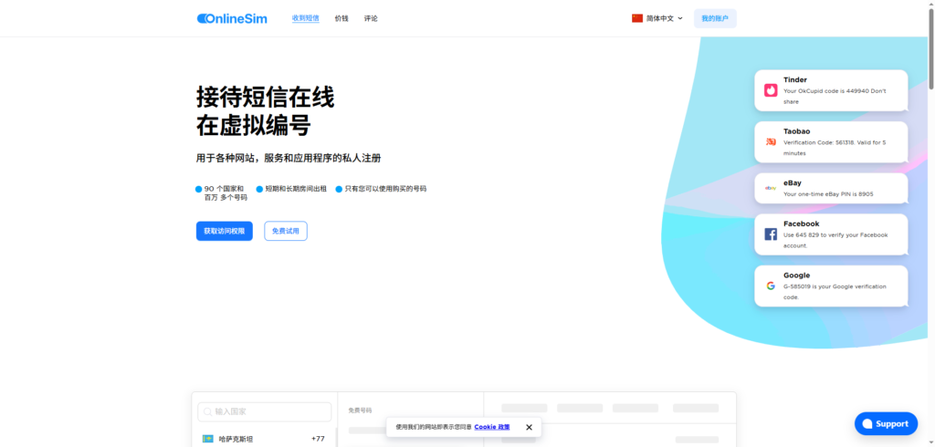
Task: Click the Kazakhstan flag icon
Action: [207, 439]
